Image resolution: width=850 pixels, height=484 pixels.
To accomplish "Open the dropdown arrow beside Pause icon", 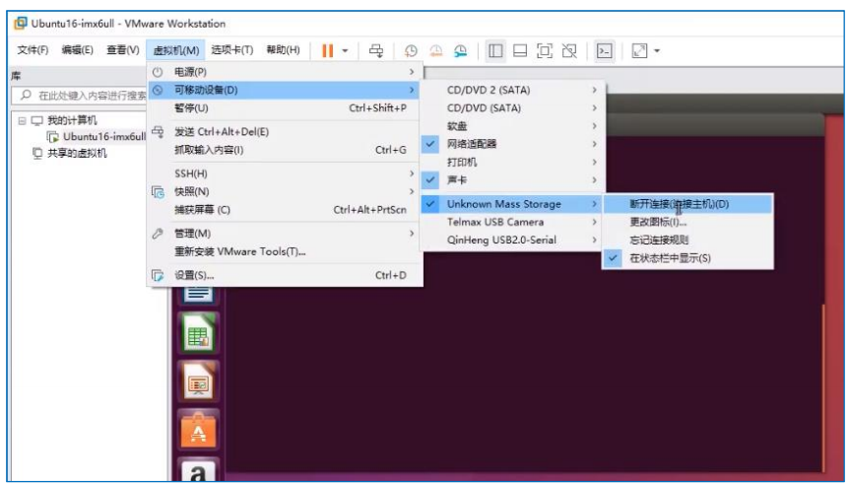I will 345,51.
